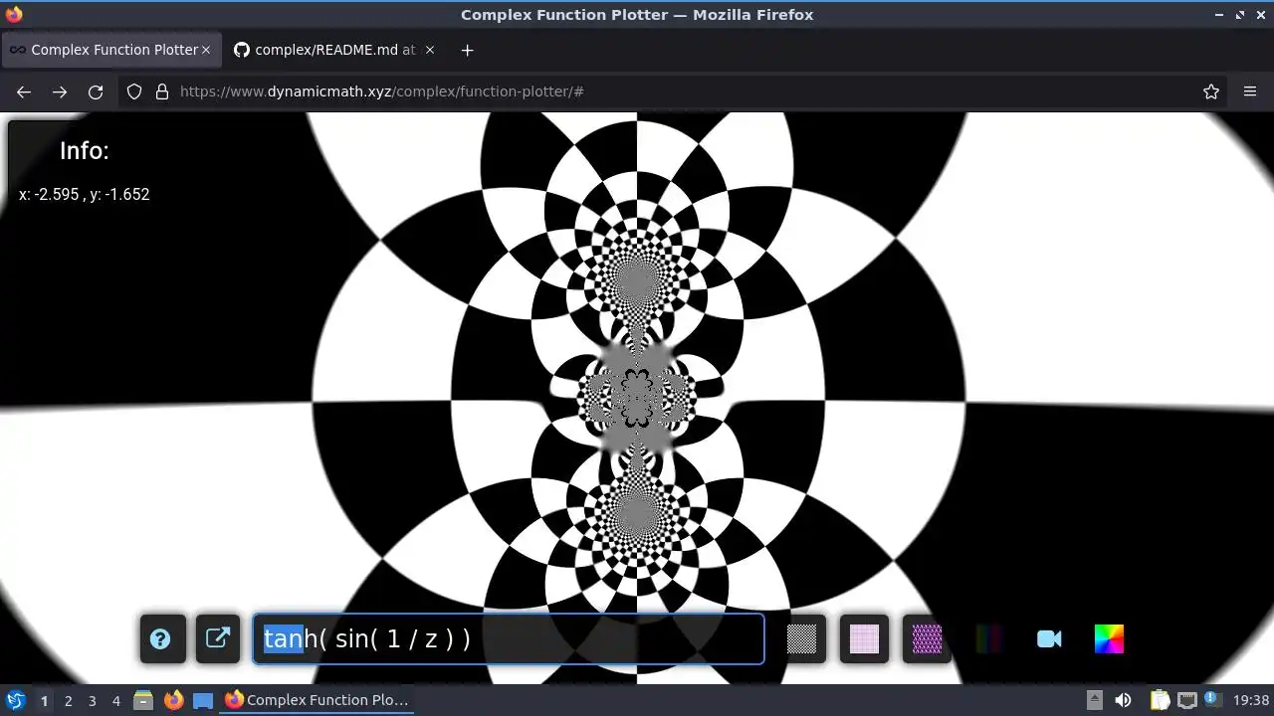Switch to virtual desktop 2
The width and height of the screenshot is (1274, 716).
click(x=68, y=701)
